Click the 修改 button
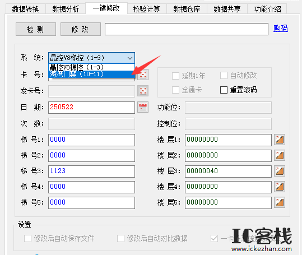302x255 pixels. coord(81,29)
